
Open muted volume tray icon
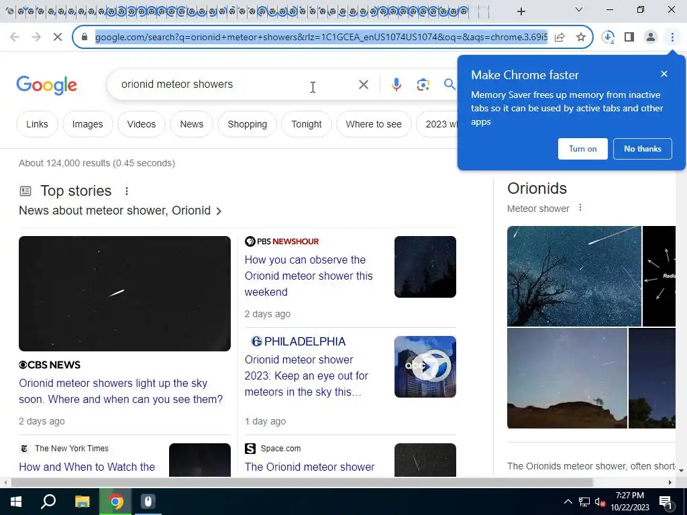point(600,502)
